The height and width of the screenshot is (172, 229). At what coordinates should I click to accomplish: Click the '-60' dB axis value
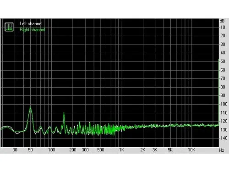(x=222, y=70)
